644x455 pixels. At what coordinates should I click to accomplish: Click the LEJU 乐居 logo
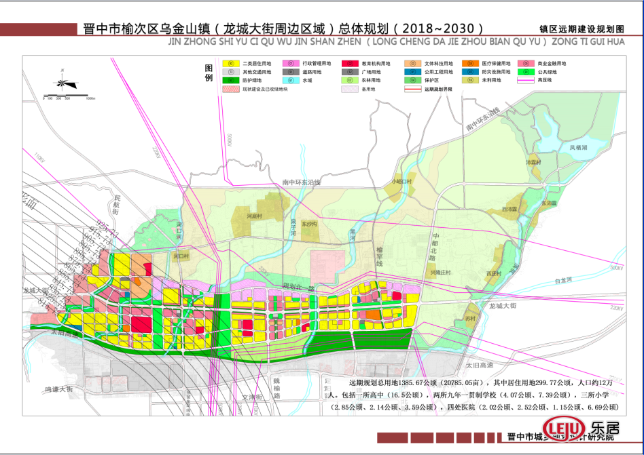pos(580,429)
